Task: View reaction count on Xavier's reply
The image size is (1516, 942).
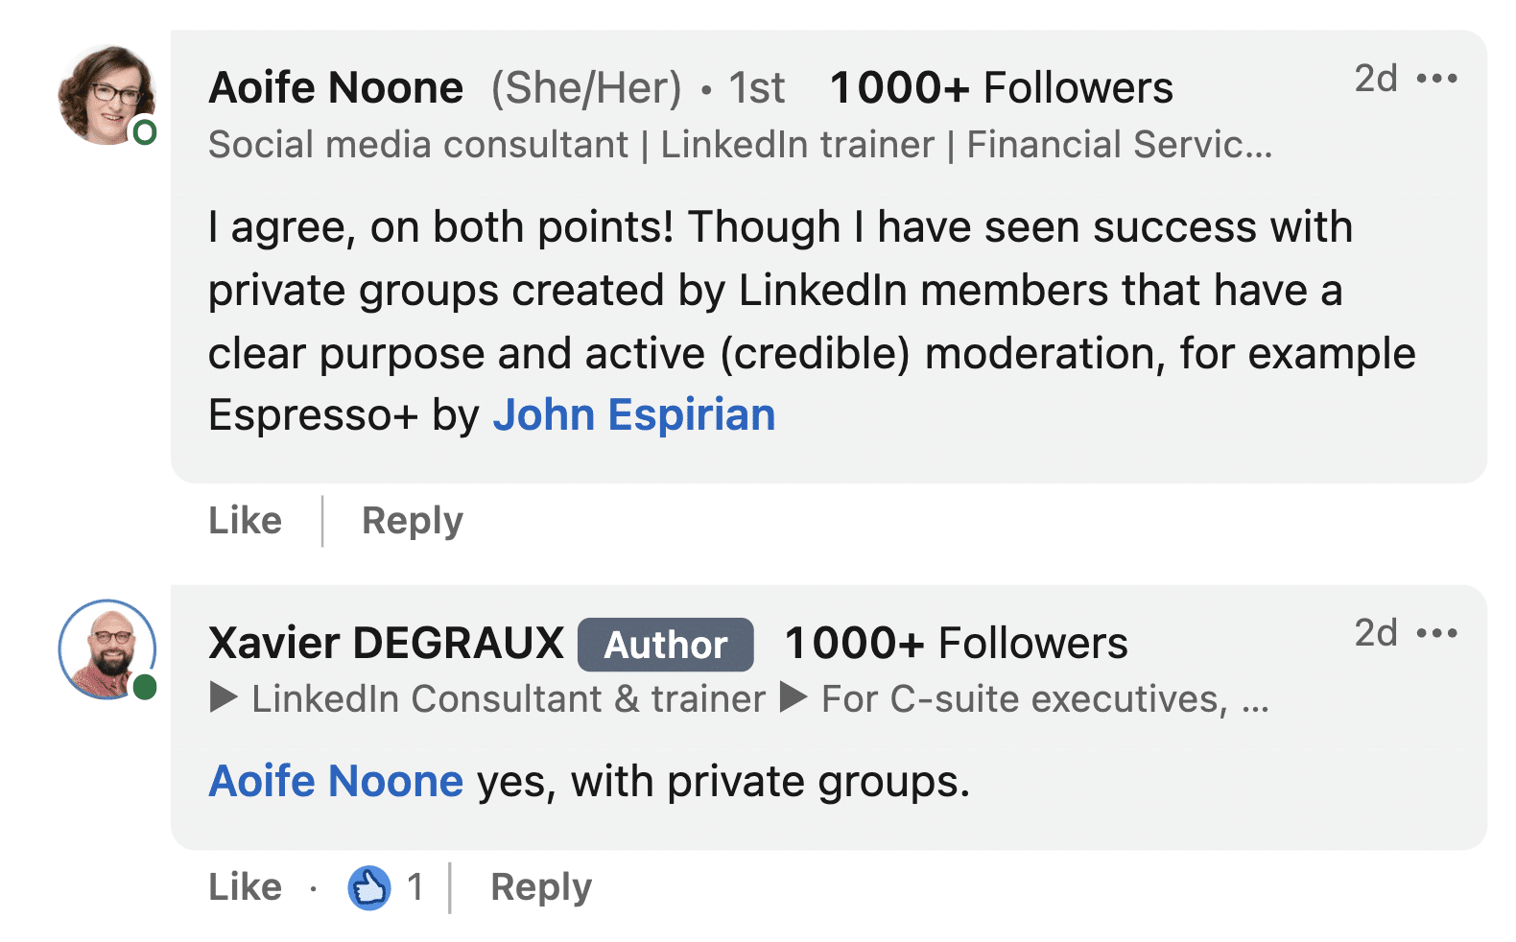Action: 415,887
